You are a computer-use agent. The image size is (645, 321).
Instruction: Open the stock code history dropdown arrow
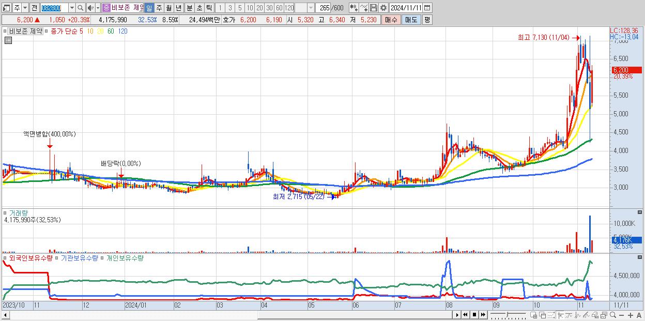[x=72, y=8]
